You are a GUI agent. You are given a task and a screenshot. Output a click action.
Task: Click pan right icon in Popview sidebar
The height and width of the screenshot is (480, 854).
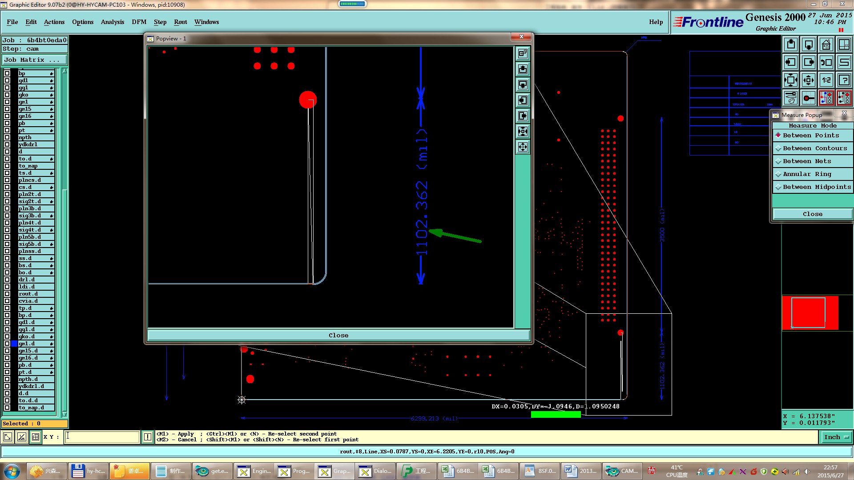(x=523, y=116)
